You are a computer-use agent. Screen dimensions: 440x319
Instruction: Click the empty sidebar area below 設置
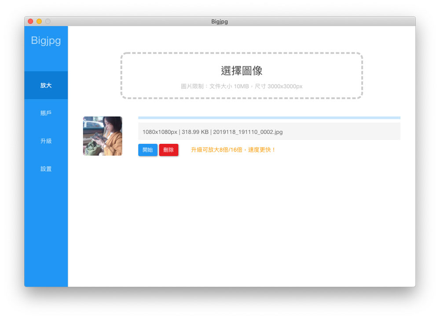click(46, 229)
